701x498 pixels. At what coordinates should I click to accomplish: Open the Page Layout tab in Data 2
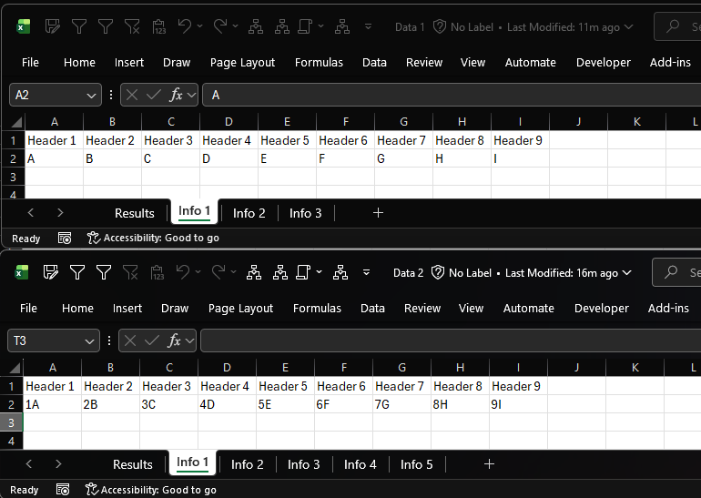[x=240, y=309]
